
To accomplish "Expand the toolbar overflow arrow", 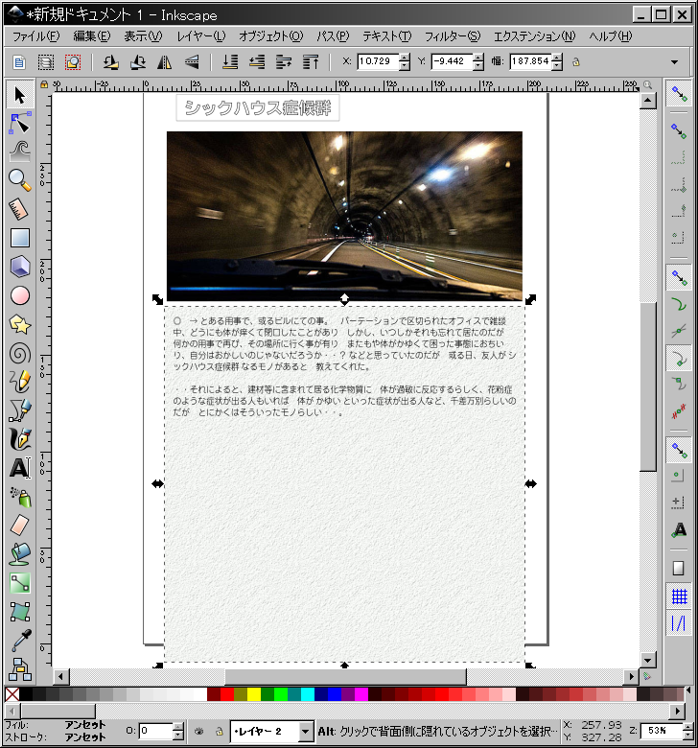I will coord(674,62).
